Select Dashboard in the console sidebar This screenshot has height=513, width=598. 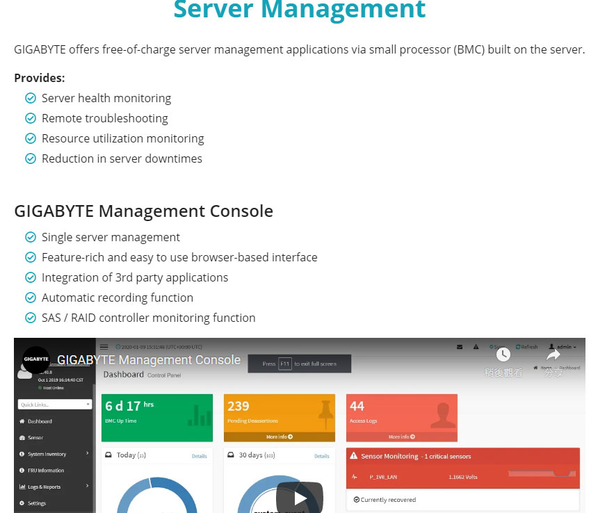pos(36,421)
